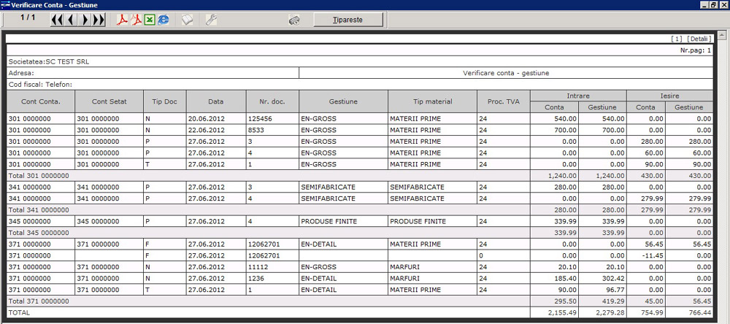Viewport: 730px width, 324px height.
Task: Select Cont Conta. column header
Action: (41, 101)
